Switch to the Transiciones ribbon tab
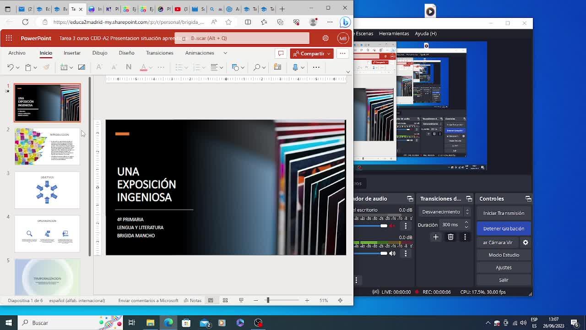Image resolution: width=586 pixels, height=330 pixels. (159, 53)
